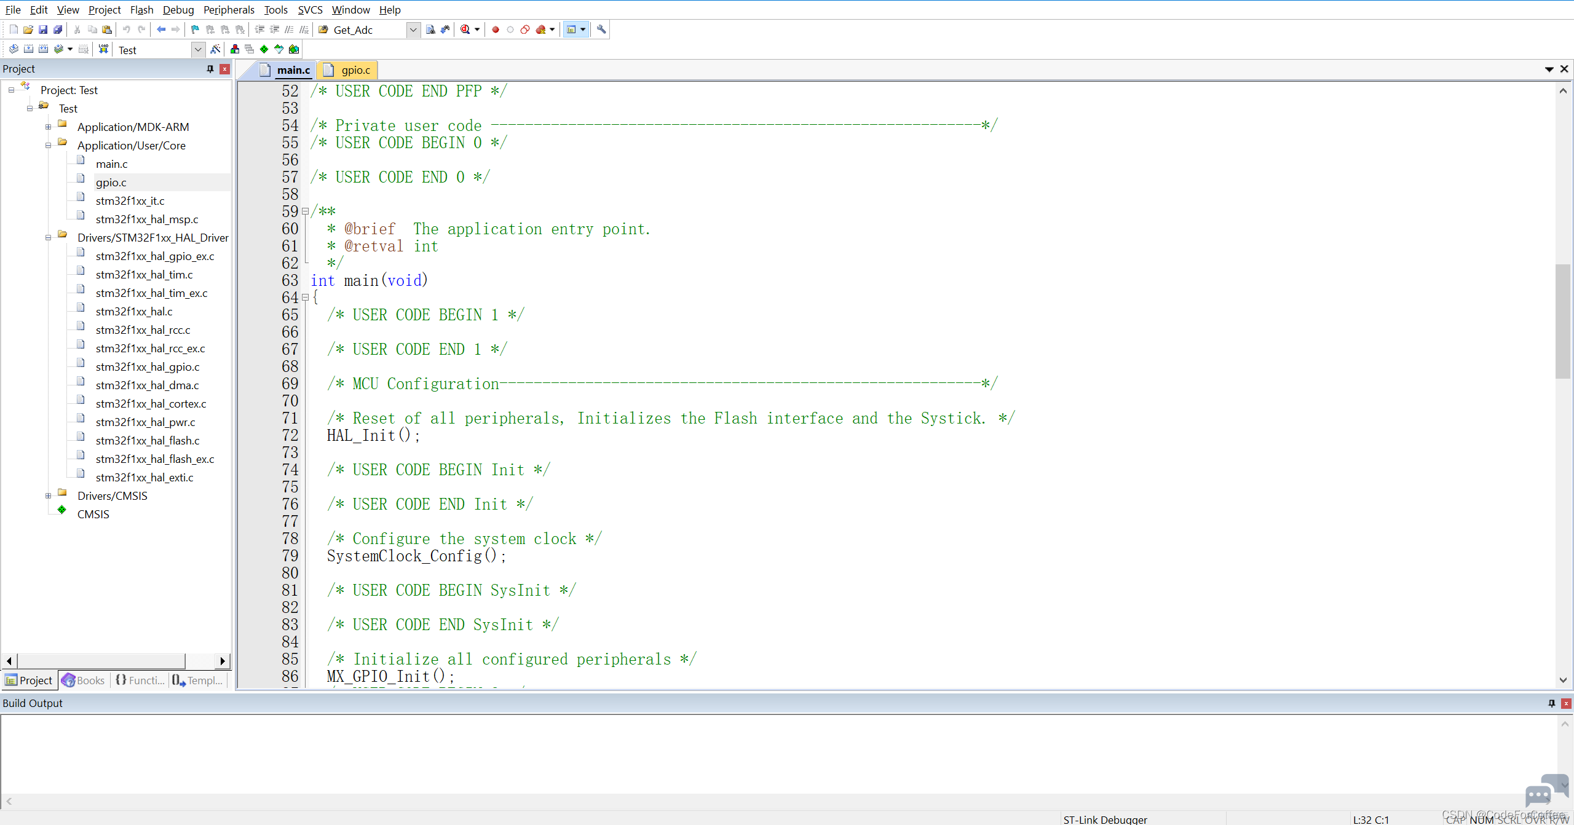This screenshot has width=1574, height=825.
Task: Pin the Build Output panel
Action: (1551, 703)
